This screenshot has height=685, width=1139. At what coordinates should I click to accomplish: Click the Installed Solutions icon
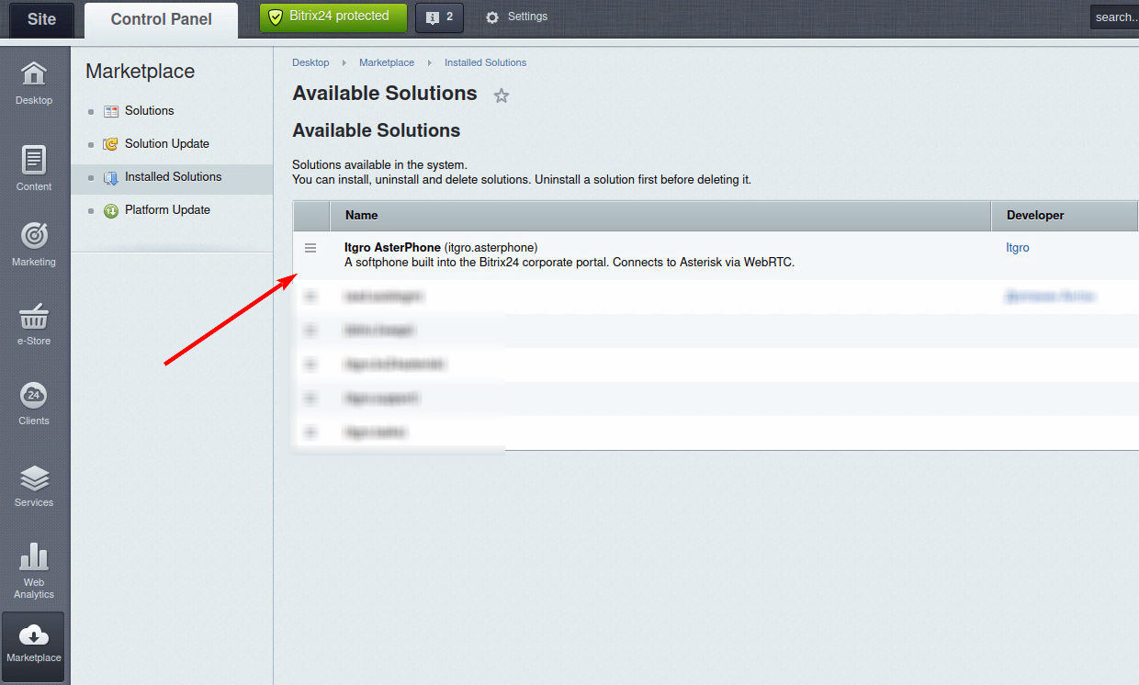[x=111, y=177]
